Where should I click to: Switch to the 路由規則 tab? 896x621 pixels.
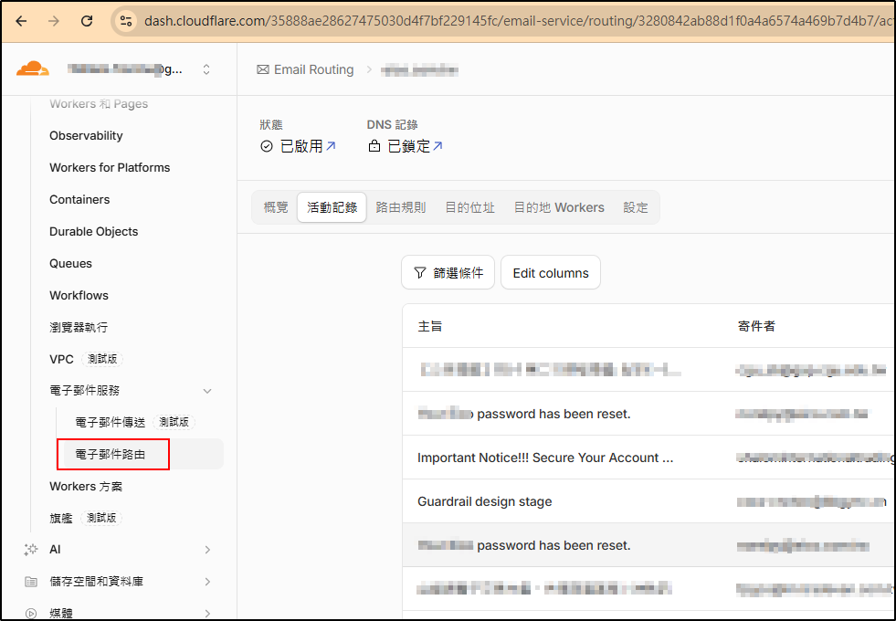pyautogui.click(x=401, y=207)
